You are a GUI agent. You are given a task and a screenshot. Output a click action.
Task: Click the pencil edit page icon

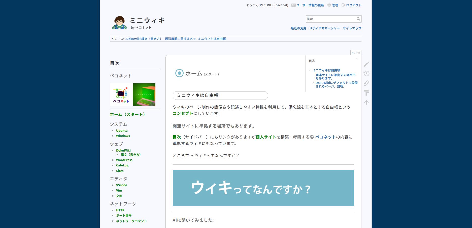tap(366, 64)
